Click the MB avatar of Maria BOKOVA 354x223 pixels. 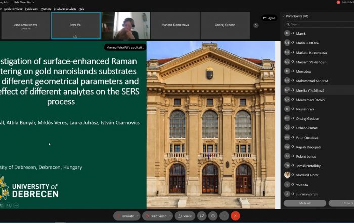(x=287, y=43)
